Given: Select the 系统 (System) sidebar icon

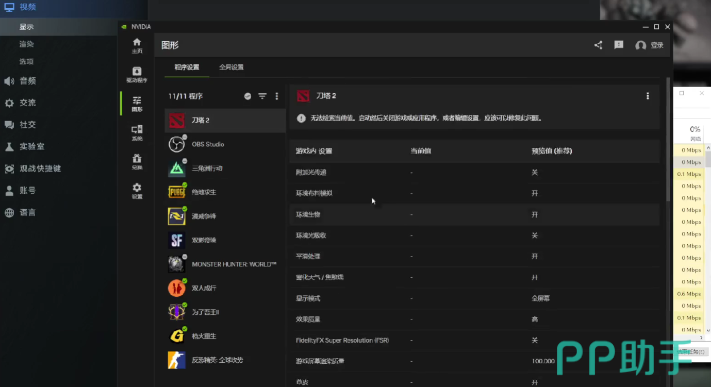Looking at the screenshot, I should pyautogui.click(x=137, y=133).
